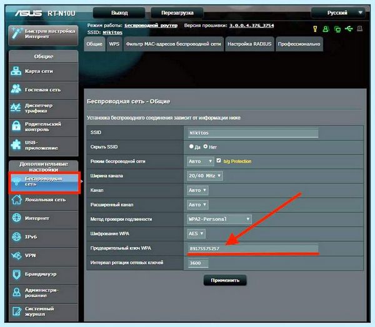This screenshot has width=375, height=327.
Task: Open the wireless mode Авто dropdown
Action: pyautogui.click(x=200, y=161)
